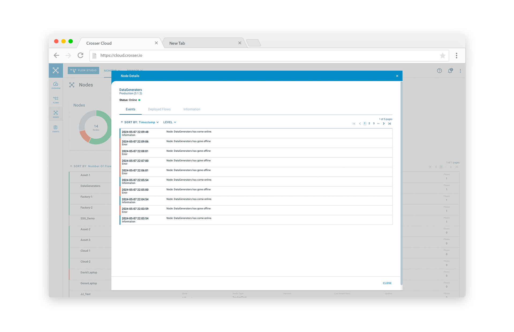Open the Level filter dropdown
Viewport: 514px width, 332px height.
click(x=170, y=122)
